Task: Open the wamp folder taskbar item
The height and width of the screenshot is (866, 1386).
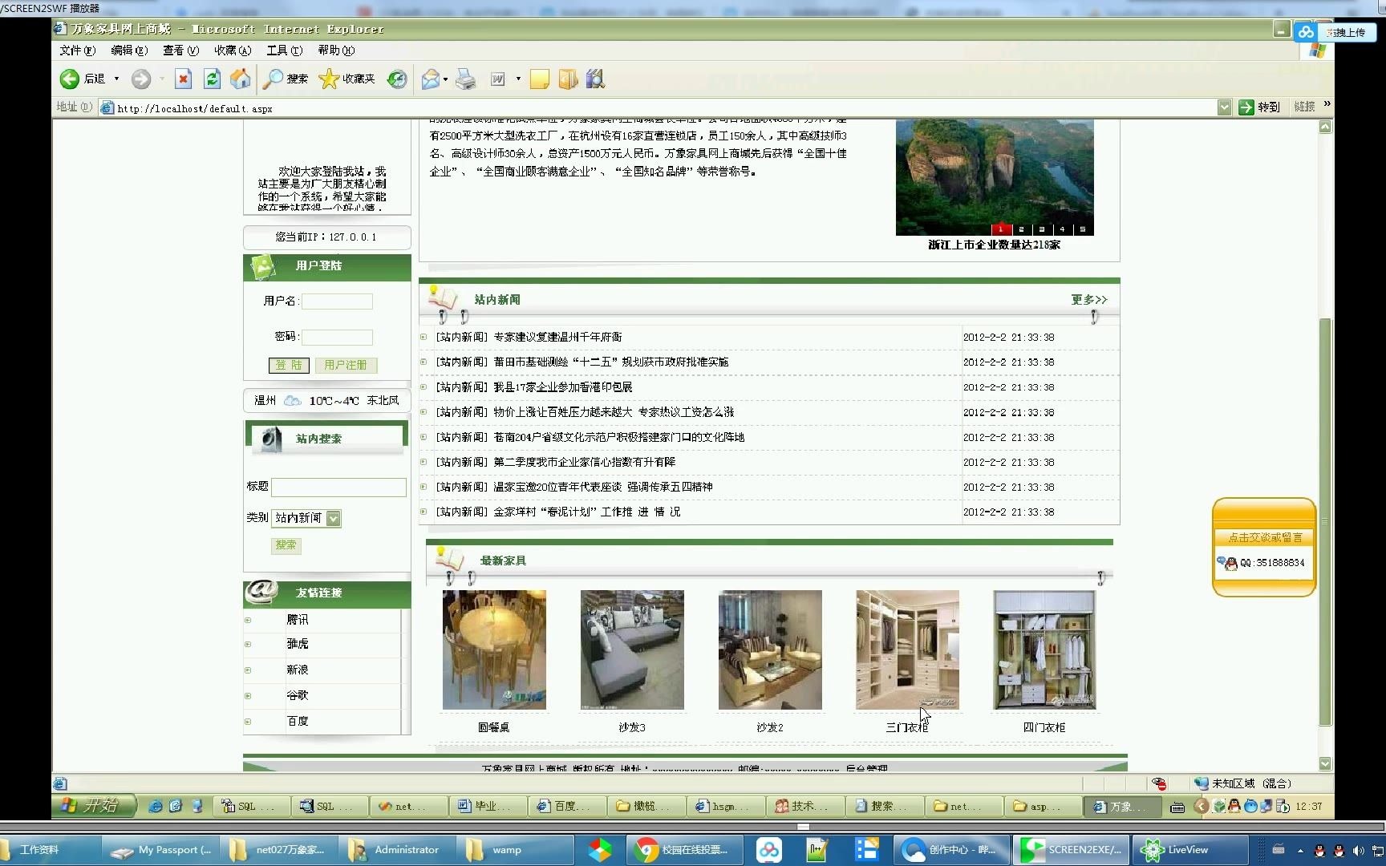Action: click(515, 850)
